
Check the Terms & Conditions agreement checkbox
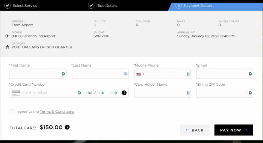[12, 112]
